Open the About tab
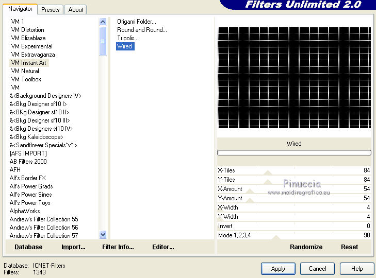 pyautogui.click(x=75, y=10)
